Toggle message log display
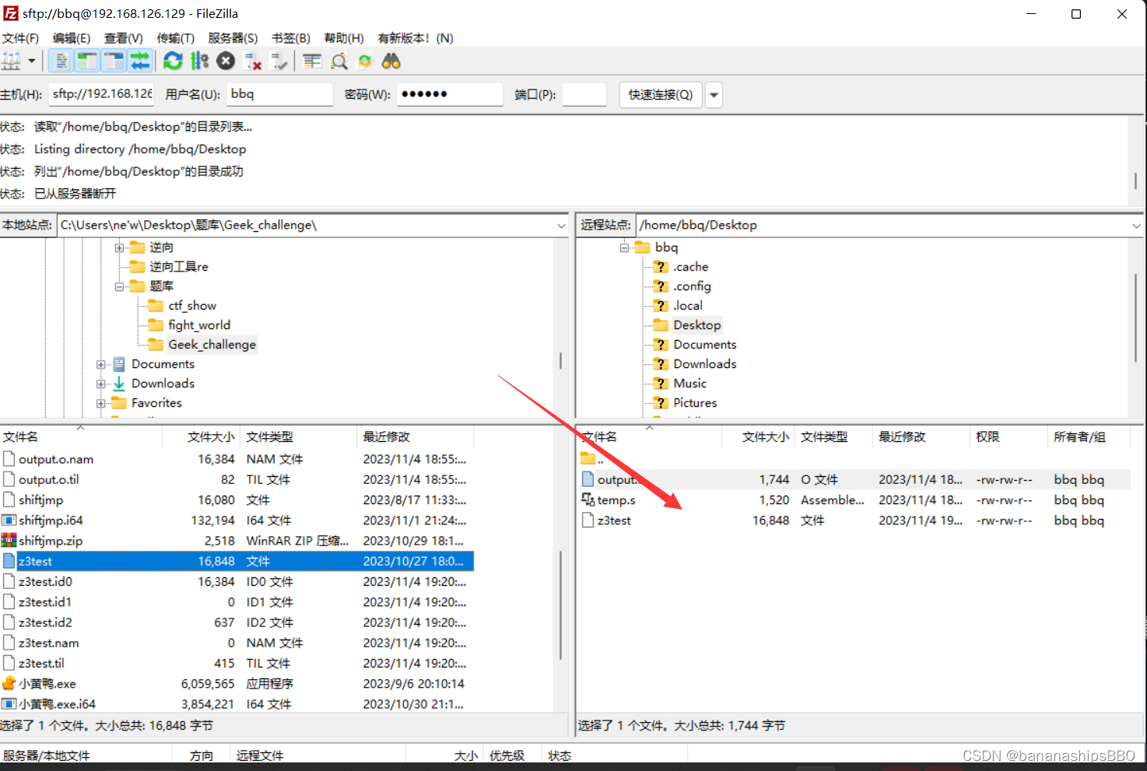Screen dimensions: 1147x771 pos(61,61)
